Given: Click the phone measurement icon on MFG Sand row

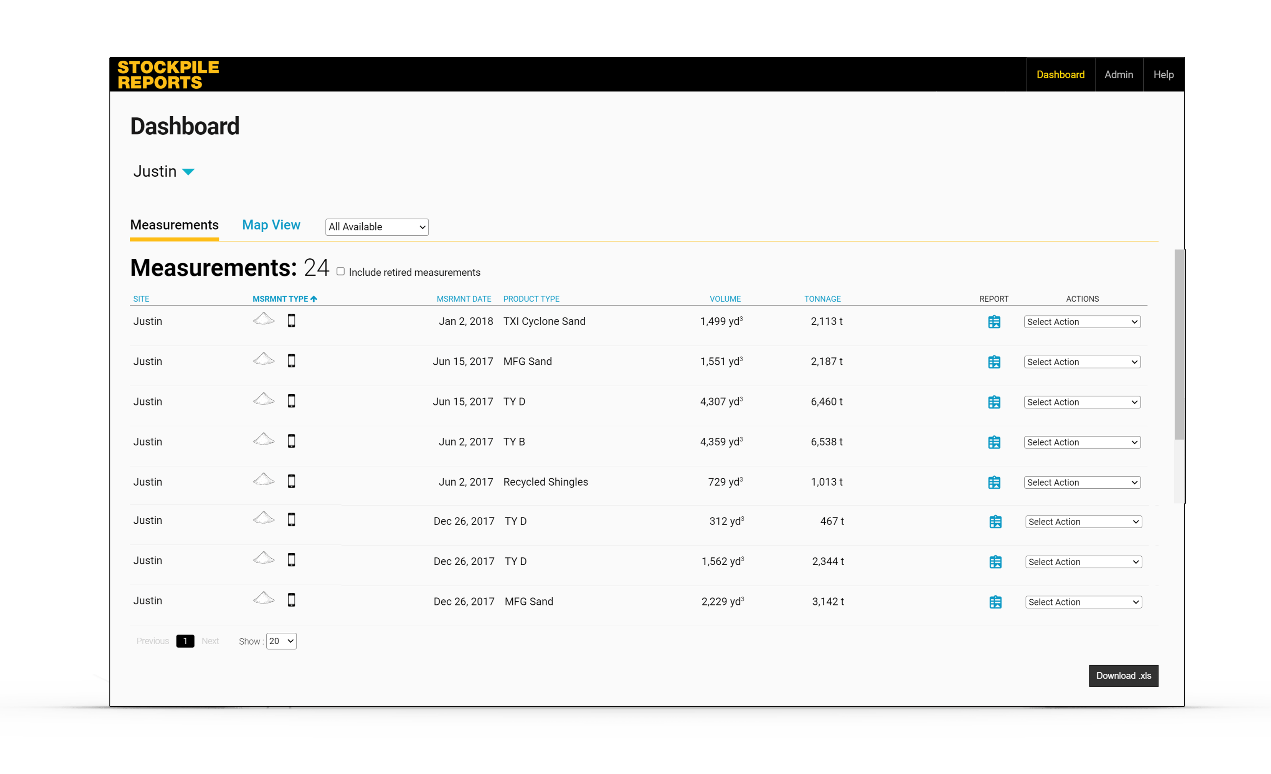Looking at the screenshot, I should pyautogui.click(x=291, y=361).
